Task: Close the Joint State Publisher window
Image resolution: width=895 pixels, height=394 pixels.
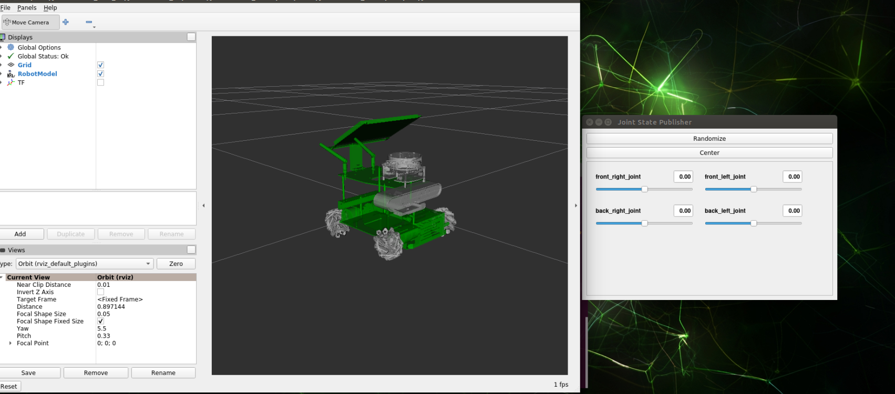Action: [590, 122]
